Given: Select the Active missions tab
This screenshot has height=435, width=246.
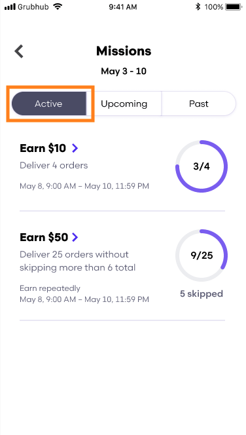Looking at the screenshot, I should pos(49,104).
